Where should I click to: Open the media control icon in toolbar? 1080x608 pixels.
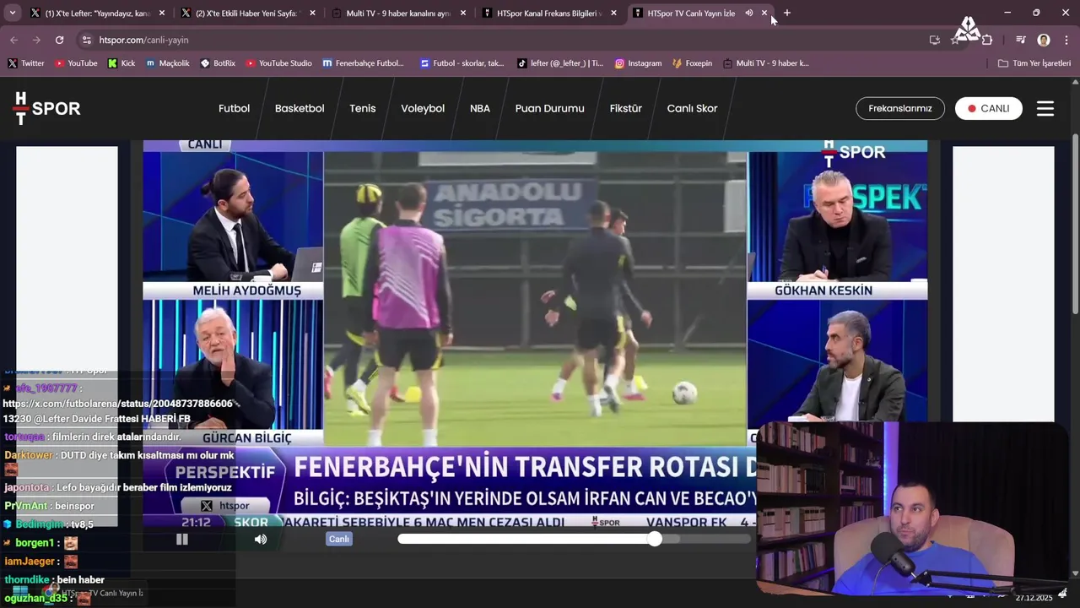tap(1021, 40)
